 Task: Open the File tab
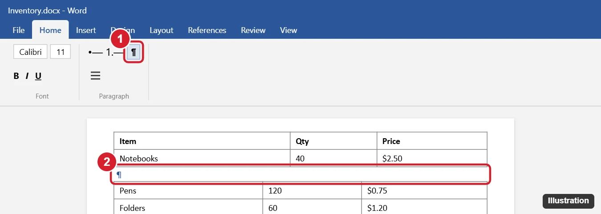coord(19,30)
